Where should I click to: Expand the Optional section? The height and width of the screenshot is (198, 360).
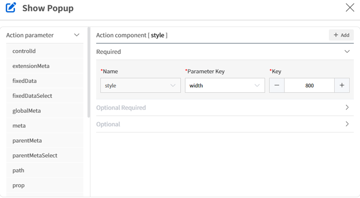tap(347, 124)
